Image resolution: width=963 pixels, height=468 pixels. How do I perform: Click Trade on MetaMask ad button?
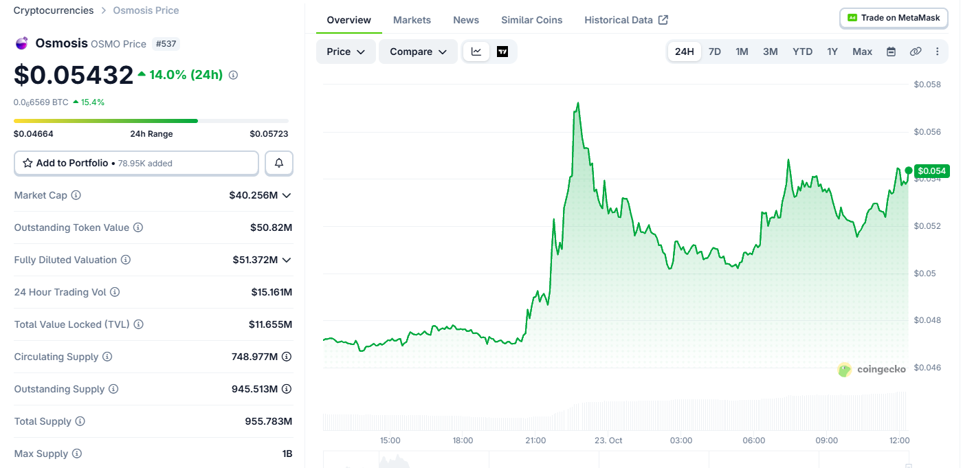click(894, 18)
